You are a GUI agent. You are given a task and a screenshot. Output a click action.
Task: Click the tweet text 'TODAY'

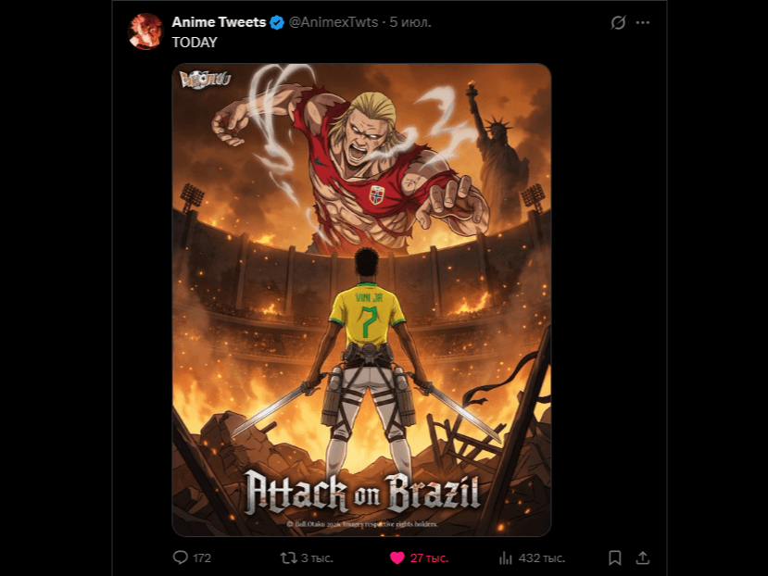click(x=195, y=43)
